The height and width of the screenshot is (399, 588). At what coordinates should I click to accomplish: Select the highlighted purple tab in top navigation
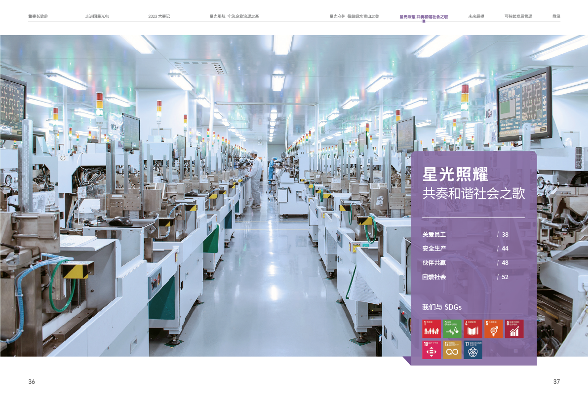424,16
